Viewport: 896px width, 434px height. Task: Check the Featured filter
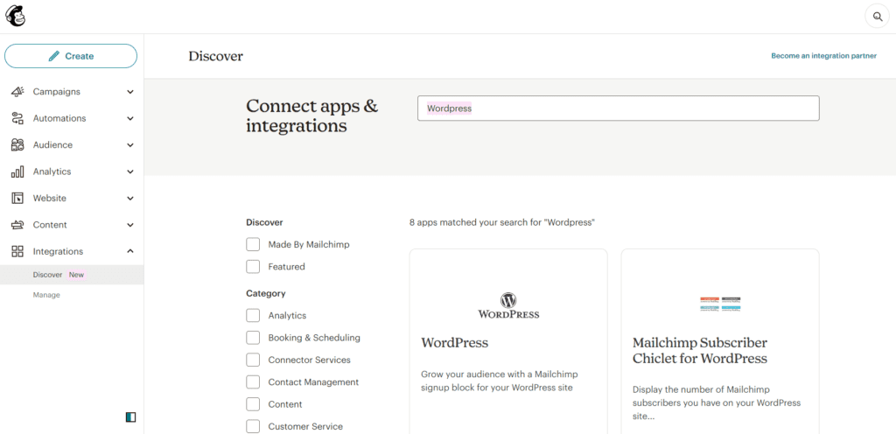253,267
